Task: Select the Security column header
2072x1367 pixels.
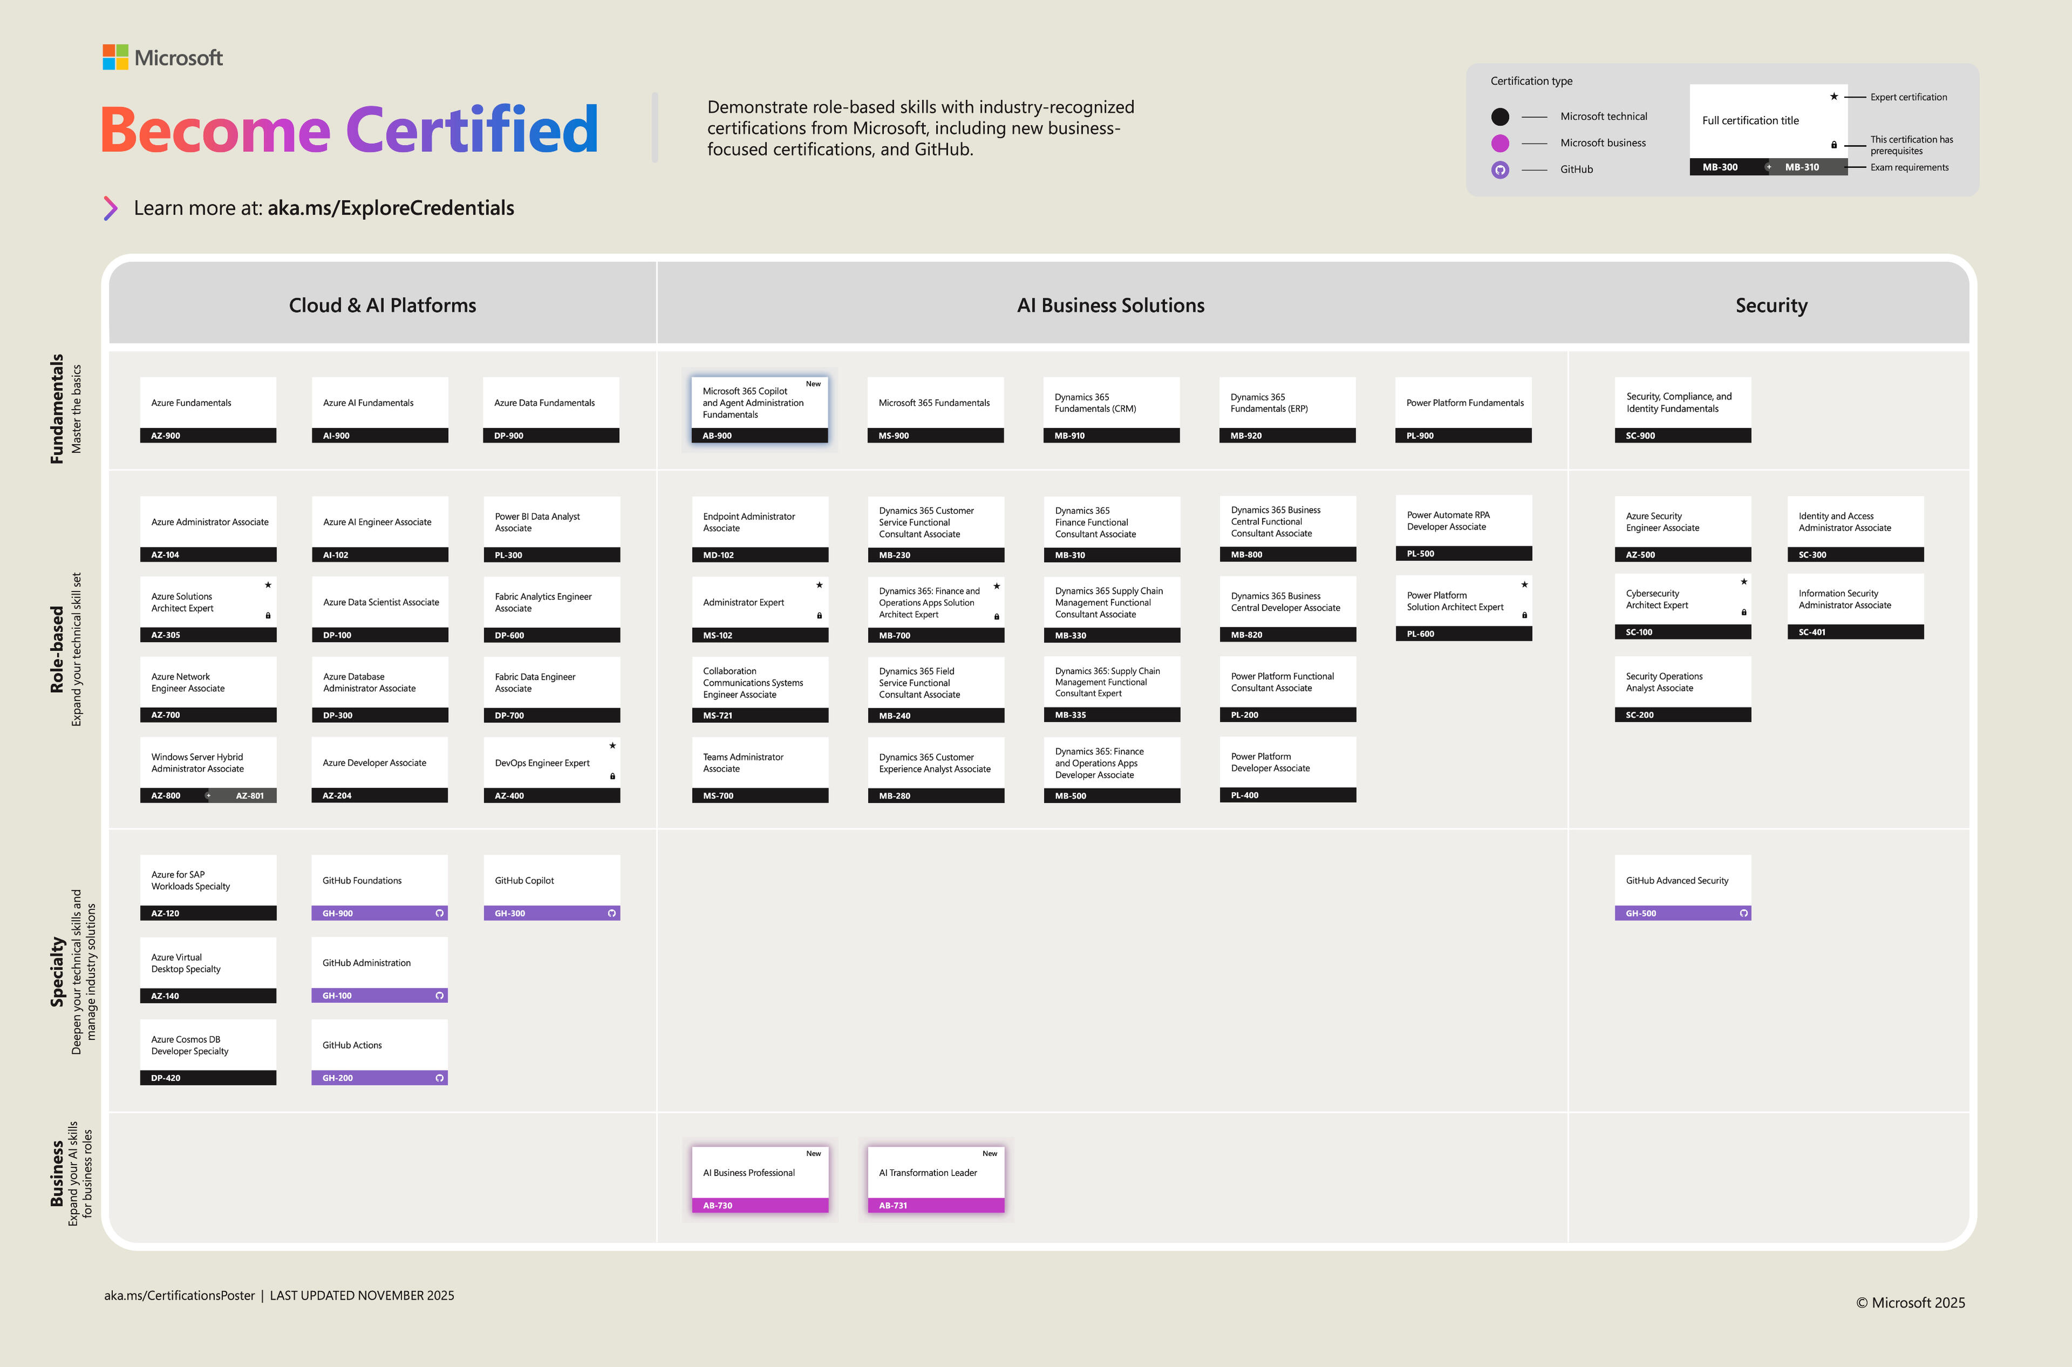Action: click(1770, 305)
